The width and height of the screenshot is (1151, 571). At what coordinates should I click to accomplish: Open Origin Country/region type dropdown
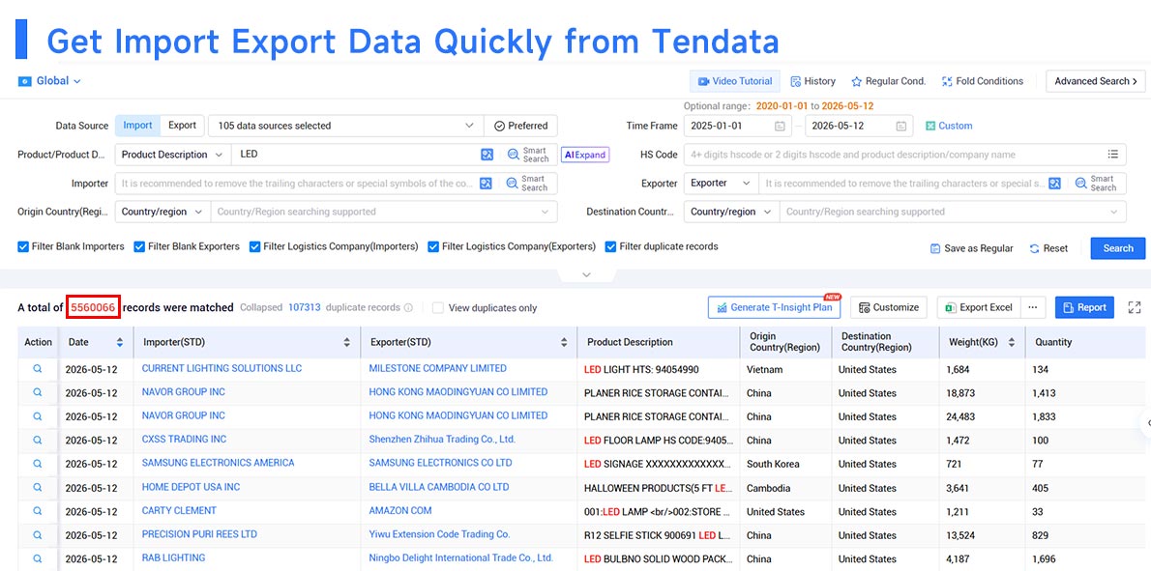[x=162, y=212]
